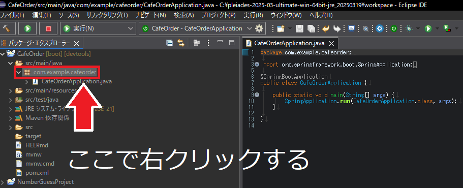This screenshot has width=463, height=188.
Task: Select the パッケージ・エクスプローラー tab
Action: [39, 43]
